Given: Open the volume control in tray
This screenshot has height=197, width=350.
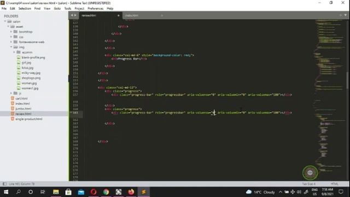Looking at the screenshot, I should pos(299,192).
